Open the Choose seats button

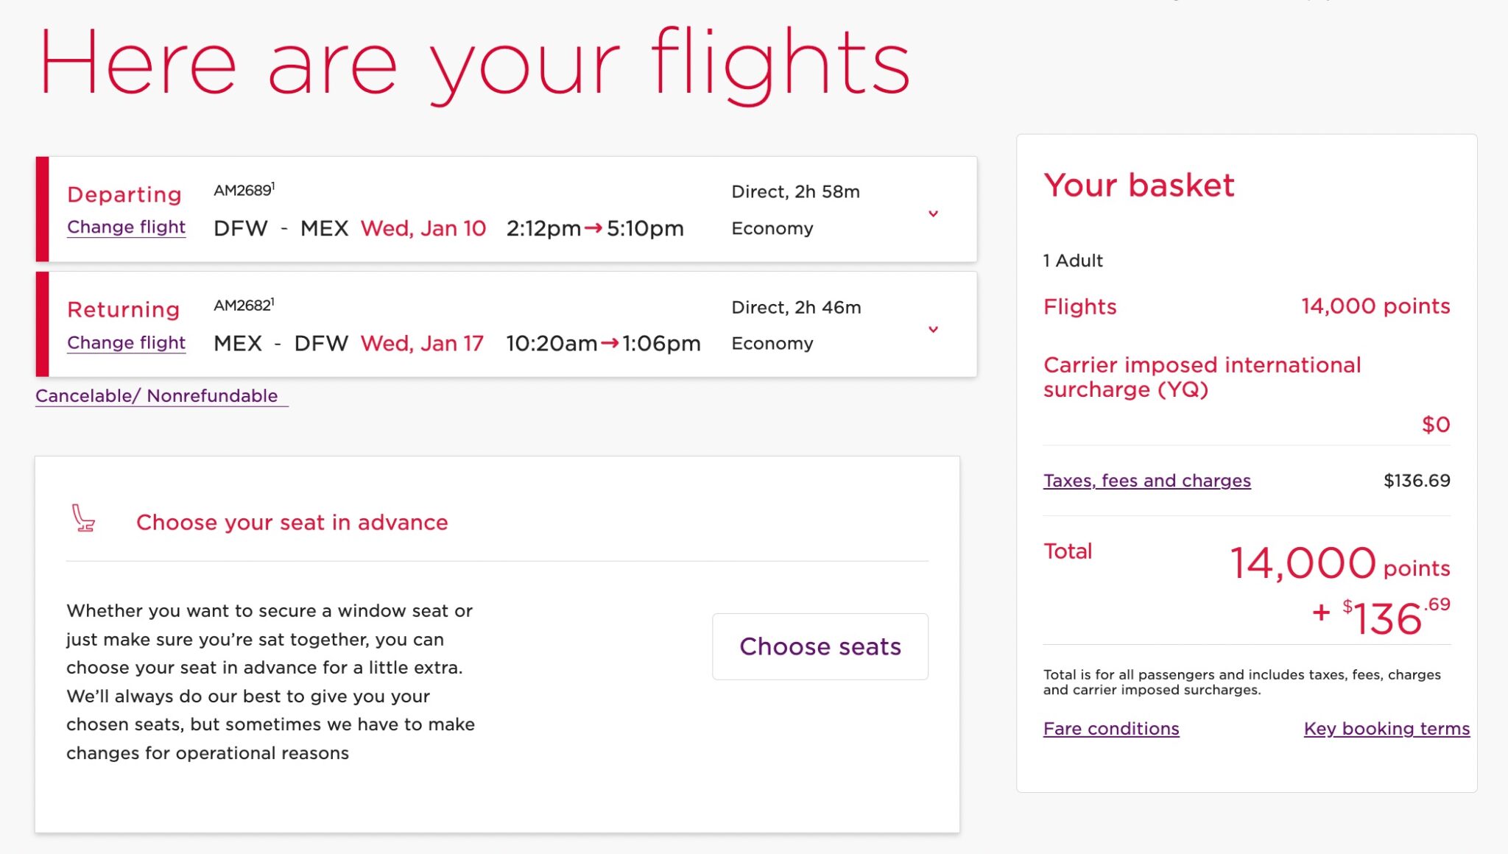pyautogui.click(x=820, y=646)
